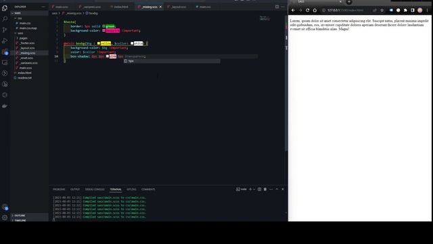This screenshot has width=433, height=244.
Task: Click the white color swatch beside $collor
Action: point(132,43)
